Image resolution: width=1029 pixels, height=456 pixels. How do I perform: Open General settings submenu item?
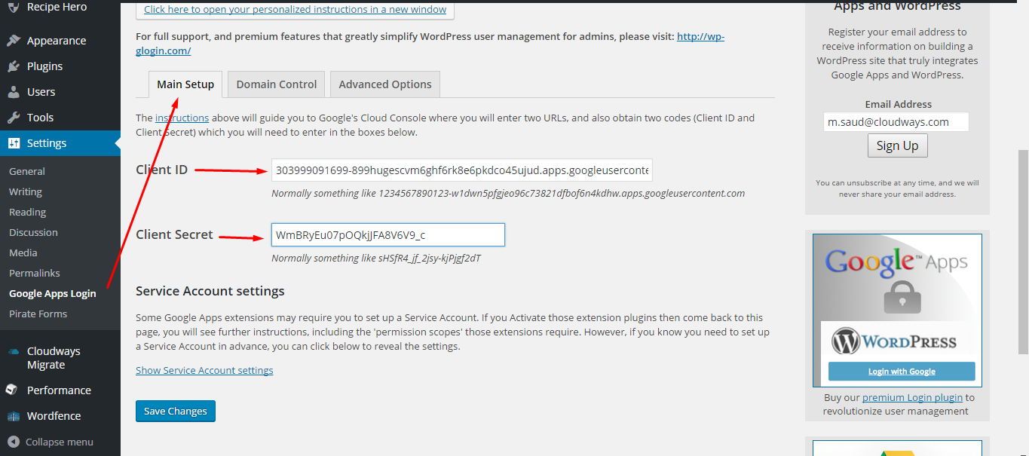pos(27,172)
